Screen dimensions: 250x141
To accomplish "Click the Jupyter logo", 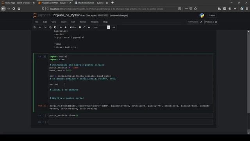I will (41, 15).
